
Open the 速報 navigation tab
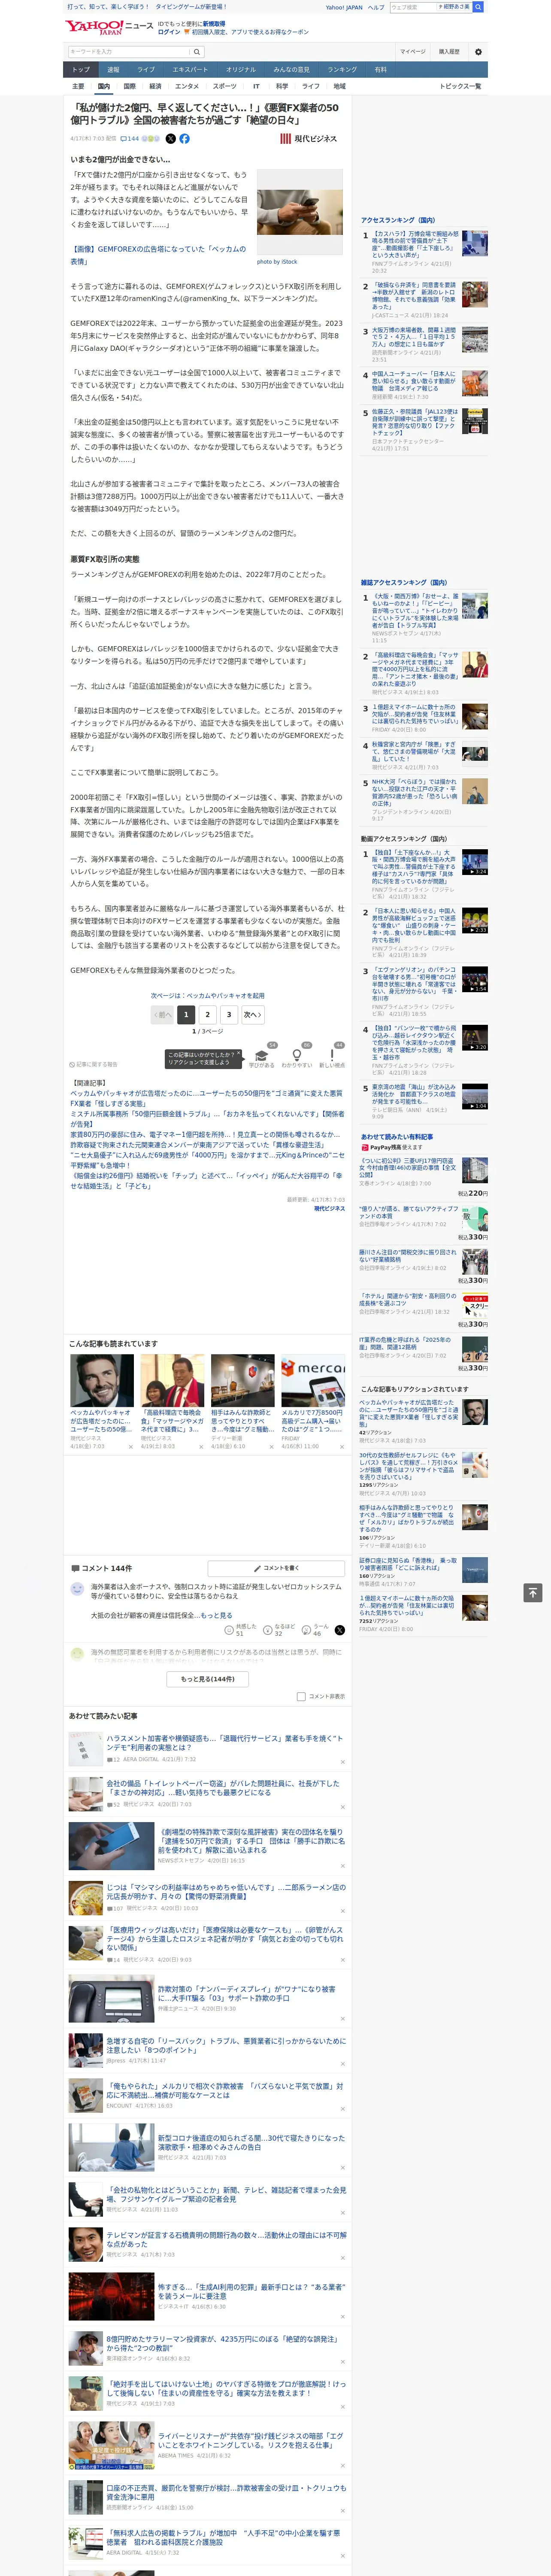[x=113, y=70]
